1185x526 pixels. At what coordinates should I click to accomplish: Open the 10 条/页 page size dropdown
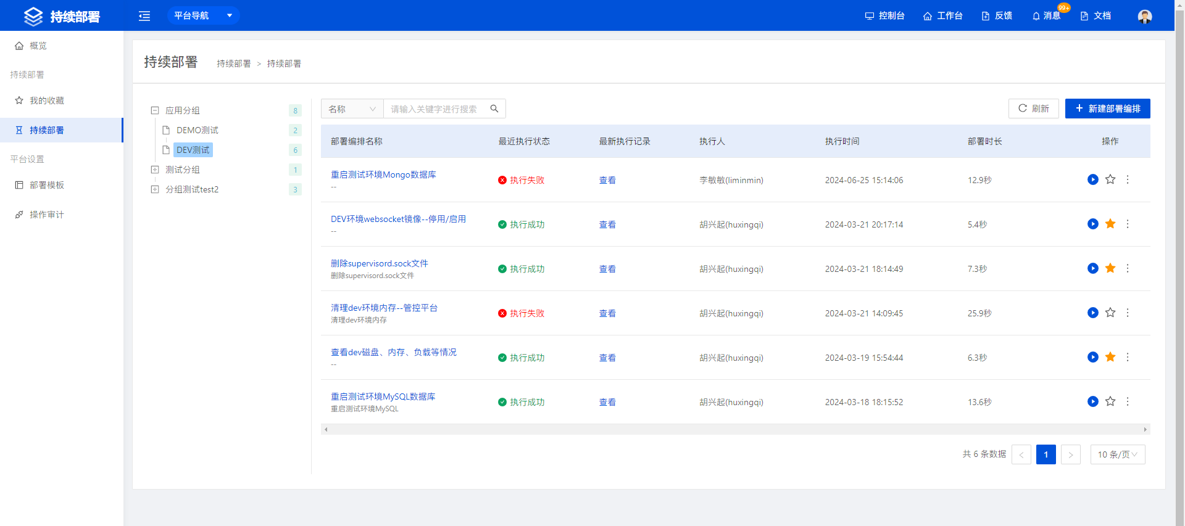pos(1118,454)
